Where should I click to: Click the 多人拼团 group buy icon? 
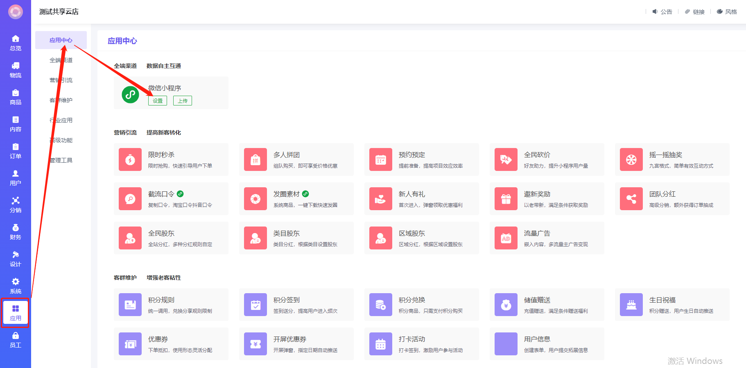tap(255, 159)
